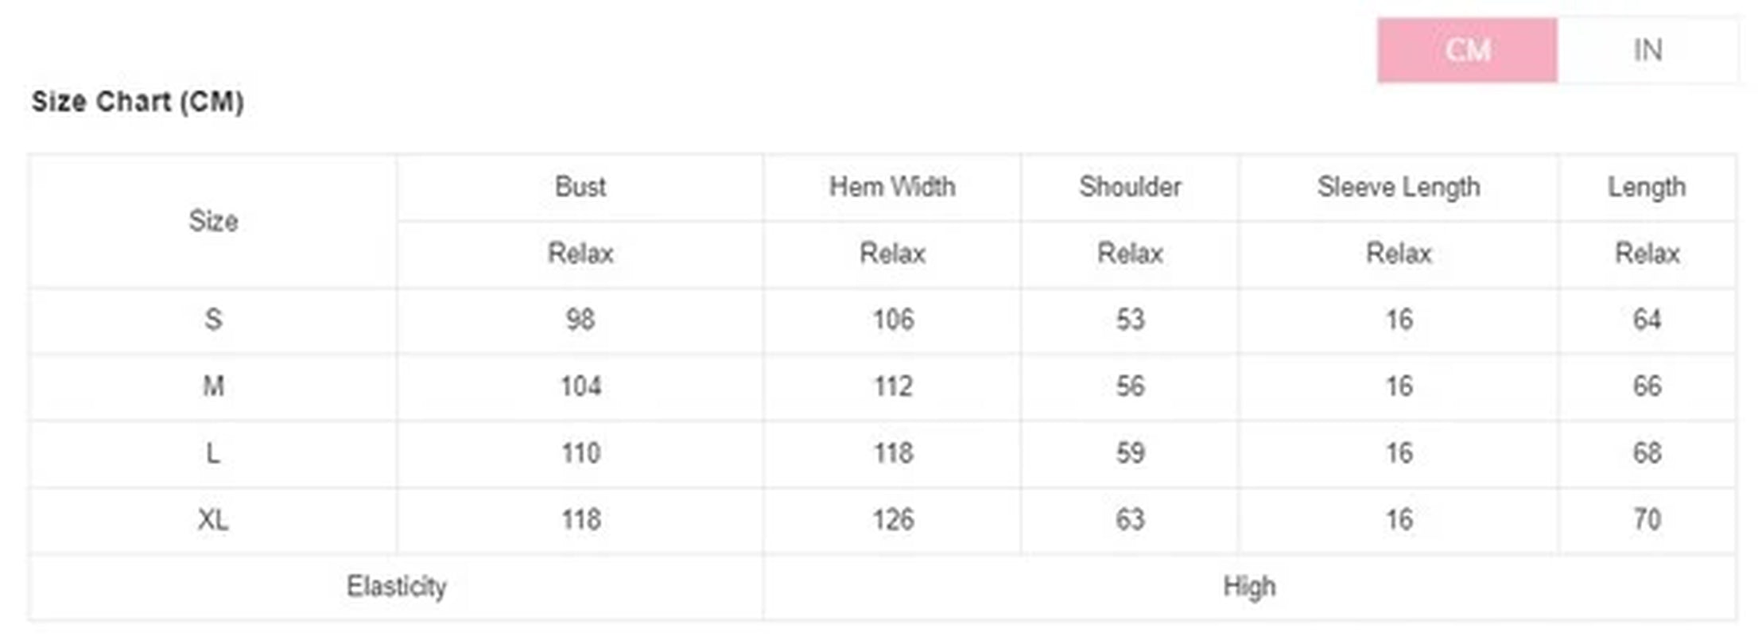The height and width of the screenshot is (636, 1758).
Task: Select the XL size row label
Action: click(x=213, y=520)
